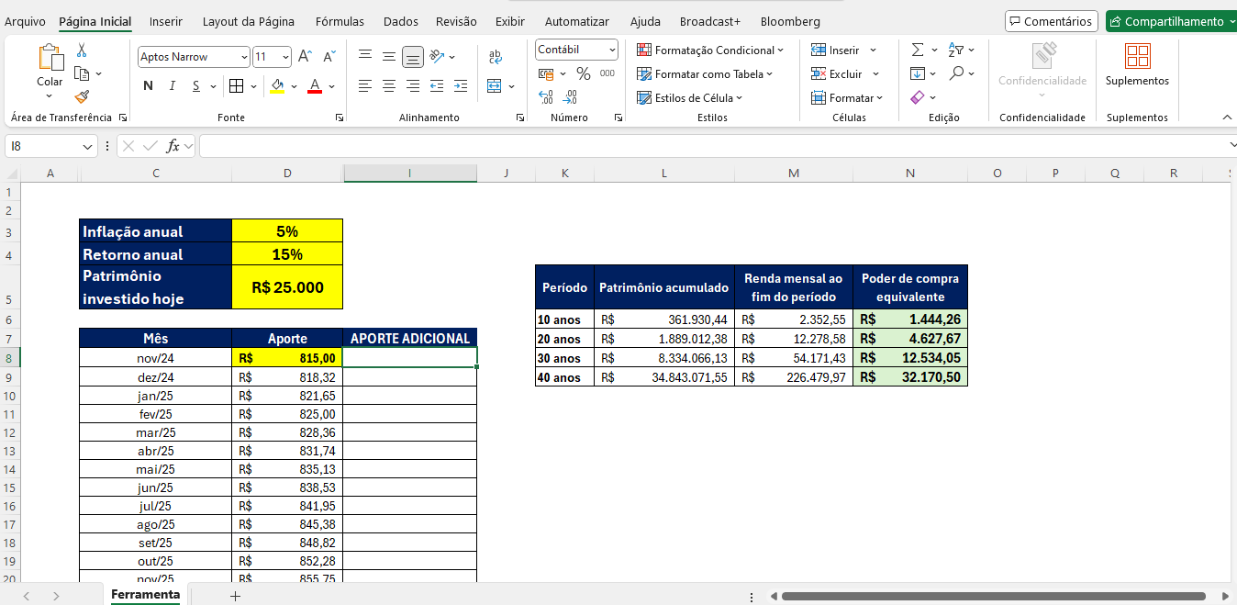Image resolution: width=1237 pixels, height=605 pixels.
Task: Click the Copy icon in clipboard group
Action: tap(82, 73)
